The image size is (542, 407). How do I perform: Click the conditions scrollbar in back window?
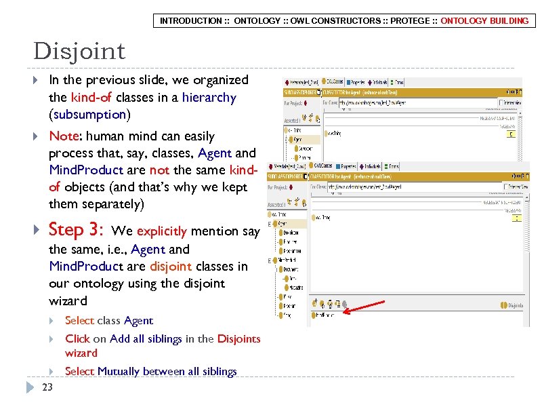520,137
